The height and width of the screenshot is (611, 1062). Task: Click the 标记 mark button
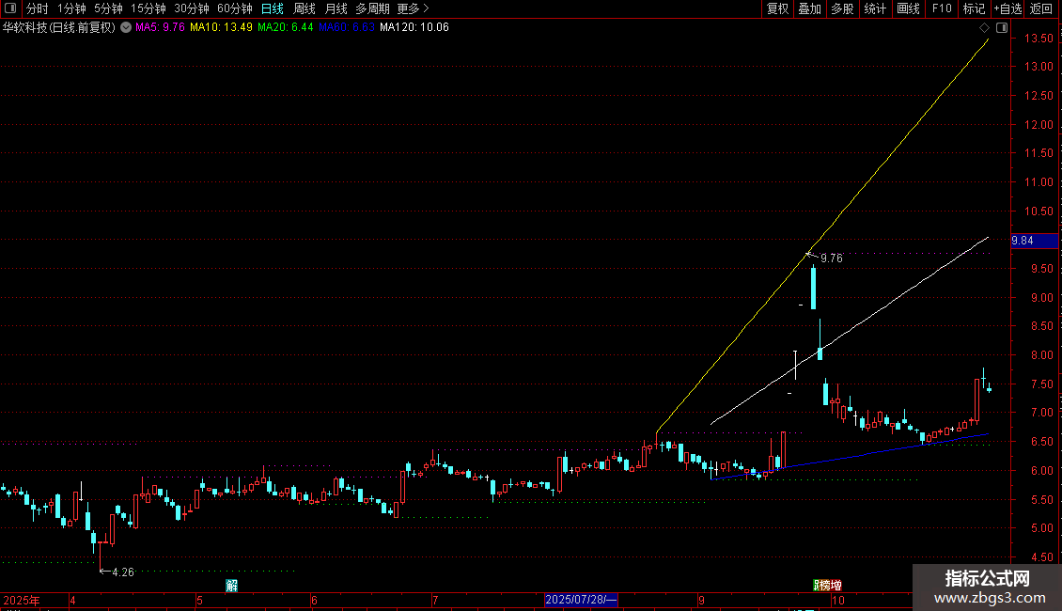pyautogui.click(x=974, y=8)
